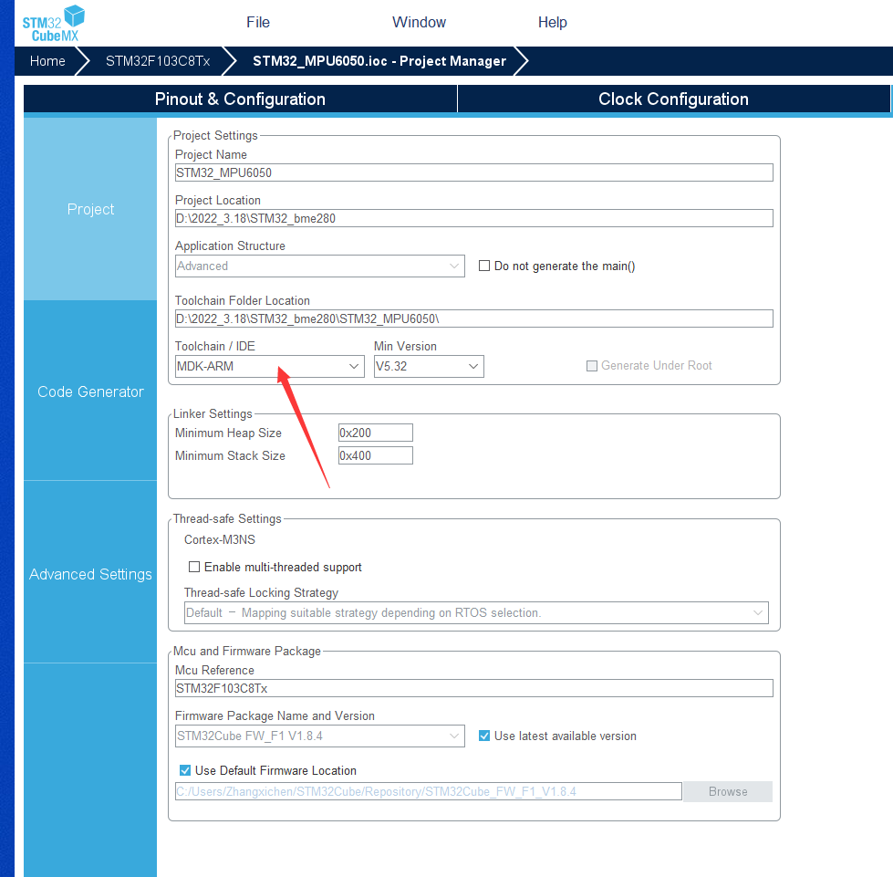The width and height of the screenshot is (893, 877).
Task: Open Thread-safe Locking Strategy dropdown
Action: (x=476, y=612)
